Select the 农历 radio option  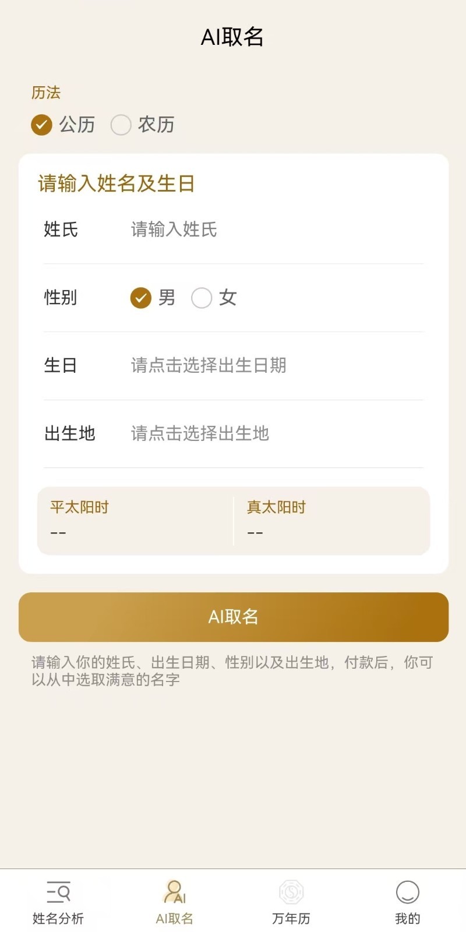121,125
